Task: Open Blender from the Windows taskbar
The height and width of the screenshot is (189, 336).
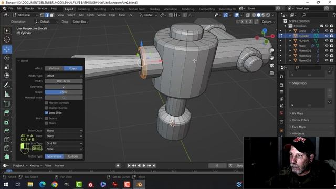Action: click(139, 184)
